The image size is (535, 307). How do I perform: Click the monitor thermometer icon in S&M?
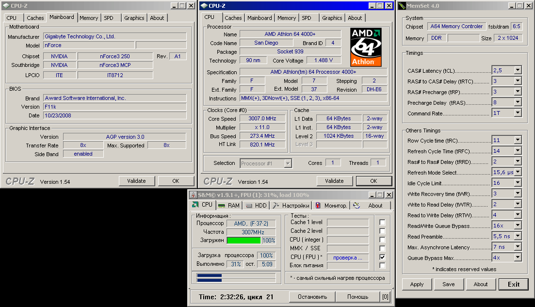pyautogui.click(x=318, y=205)
